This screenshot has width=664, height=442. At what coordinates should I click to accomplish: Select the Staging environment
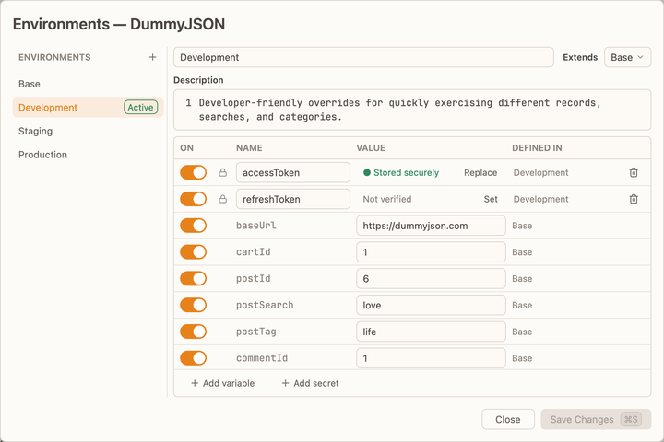point(89,131)
